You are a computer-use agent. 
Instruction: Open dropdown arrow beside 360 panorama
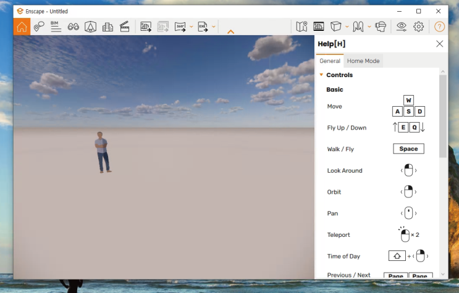191,27
